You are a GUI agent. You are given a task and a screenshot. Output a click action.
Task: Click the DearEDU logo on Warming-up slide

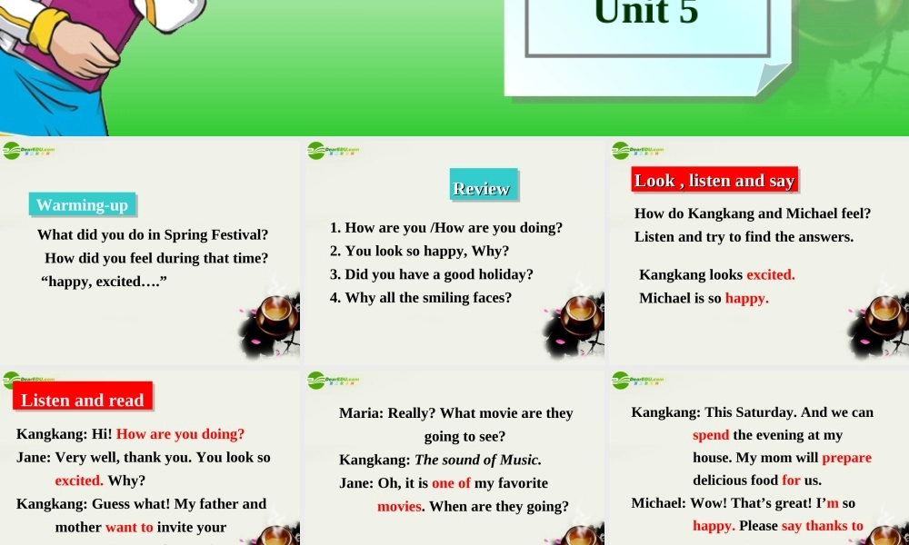pyautogui.click(x=28, y=151)
